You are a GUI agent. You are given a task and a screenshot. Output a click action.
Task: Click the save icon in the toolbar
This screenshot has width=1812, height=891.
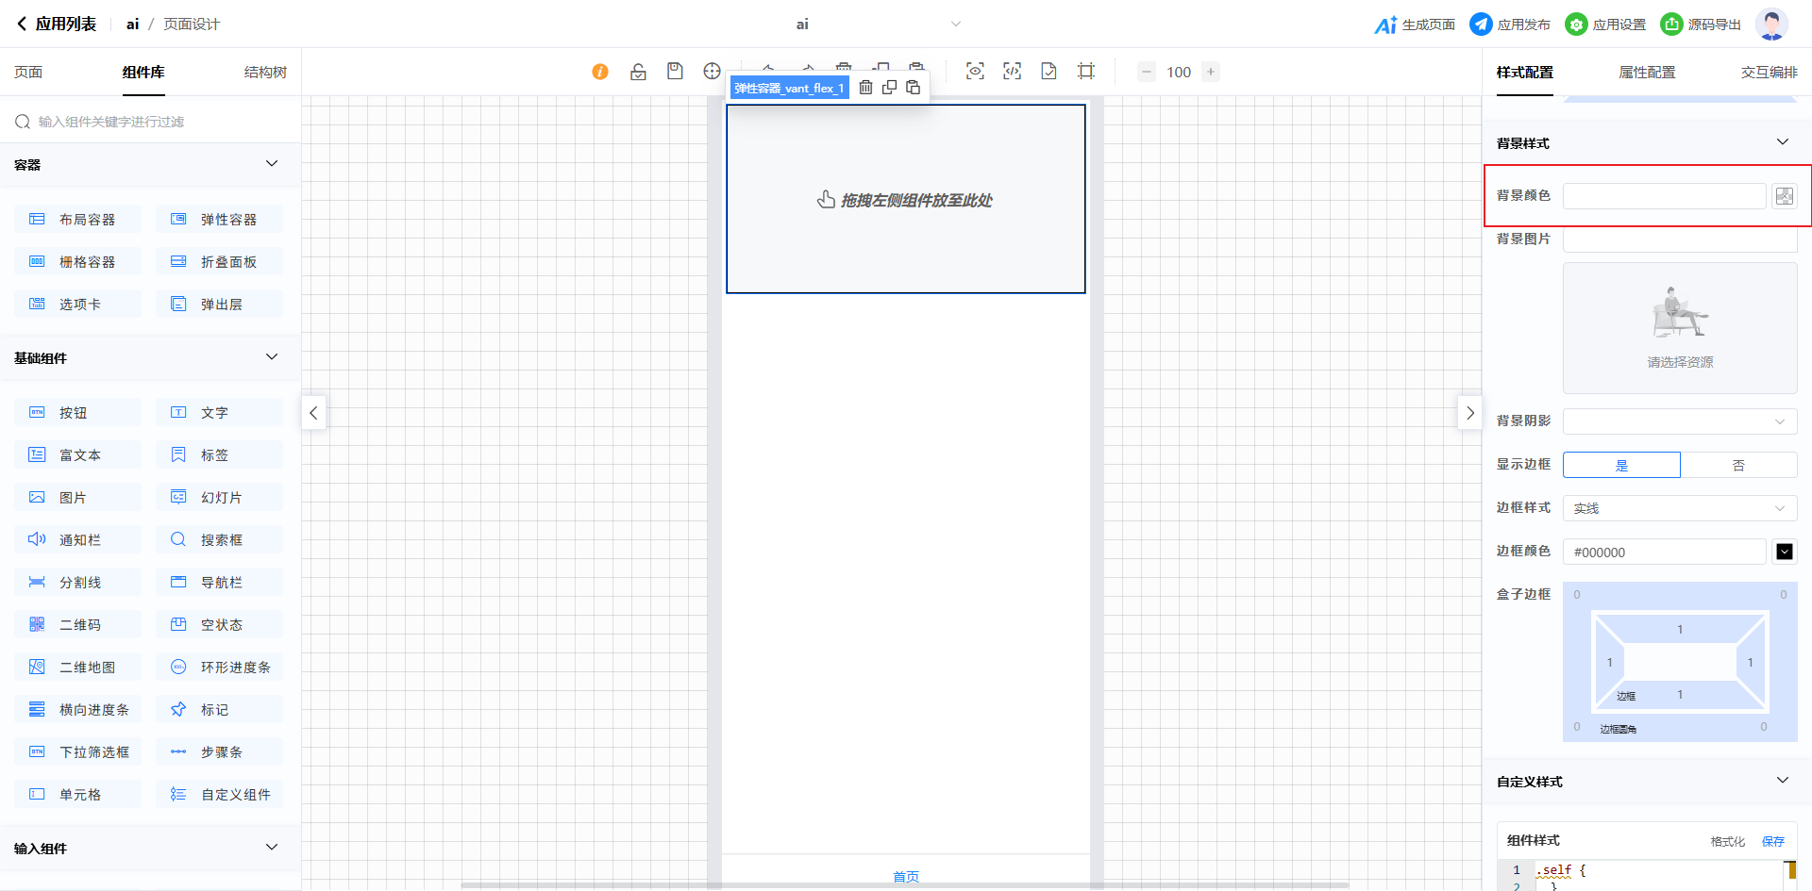coord(675,72)
